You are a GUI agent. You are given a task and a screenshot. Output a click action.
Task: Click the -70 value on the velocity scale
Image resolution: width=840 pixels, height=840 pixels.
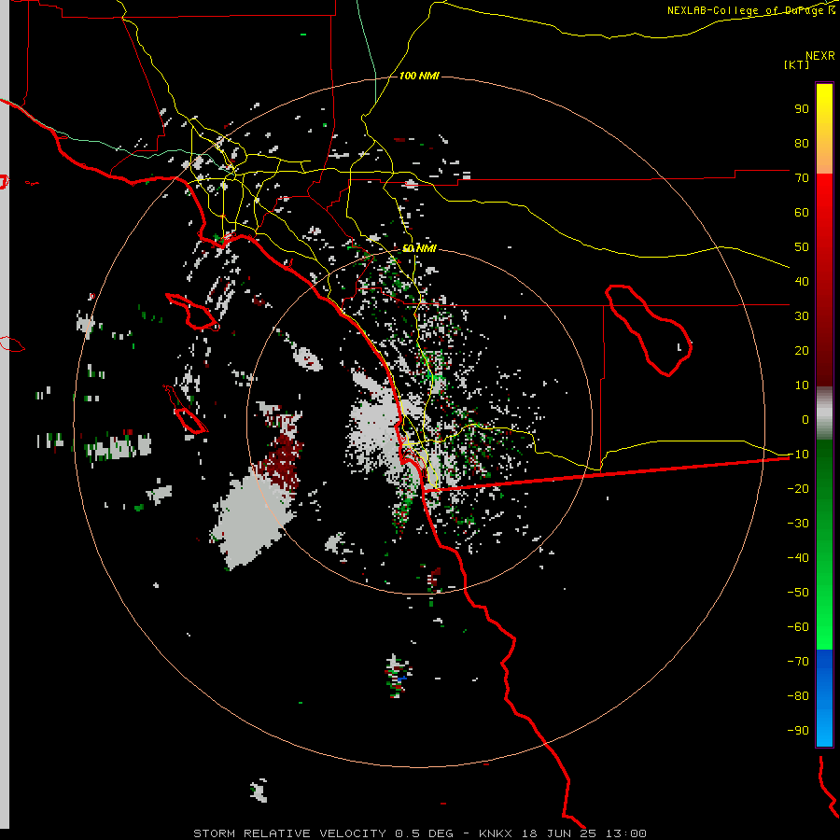pyautogui.click(x=798, y=662)
